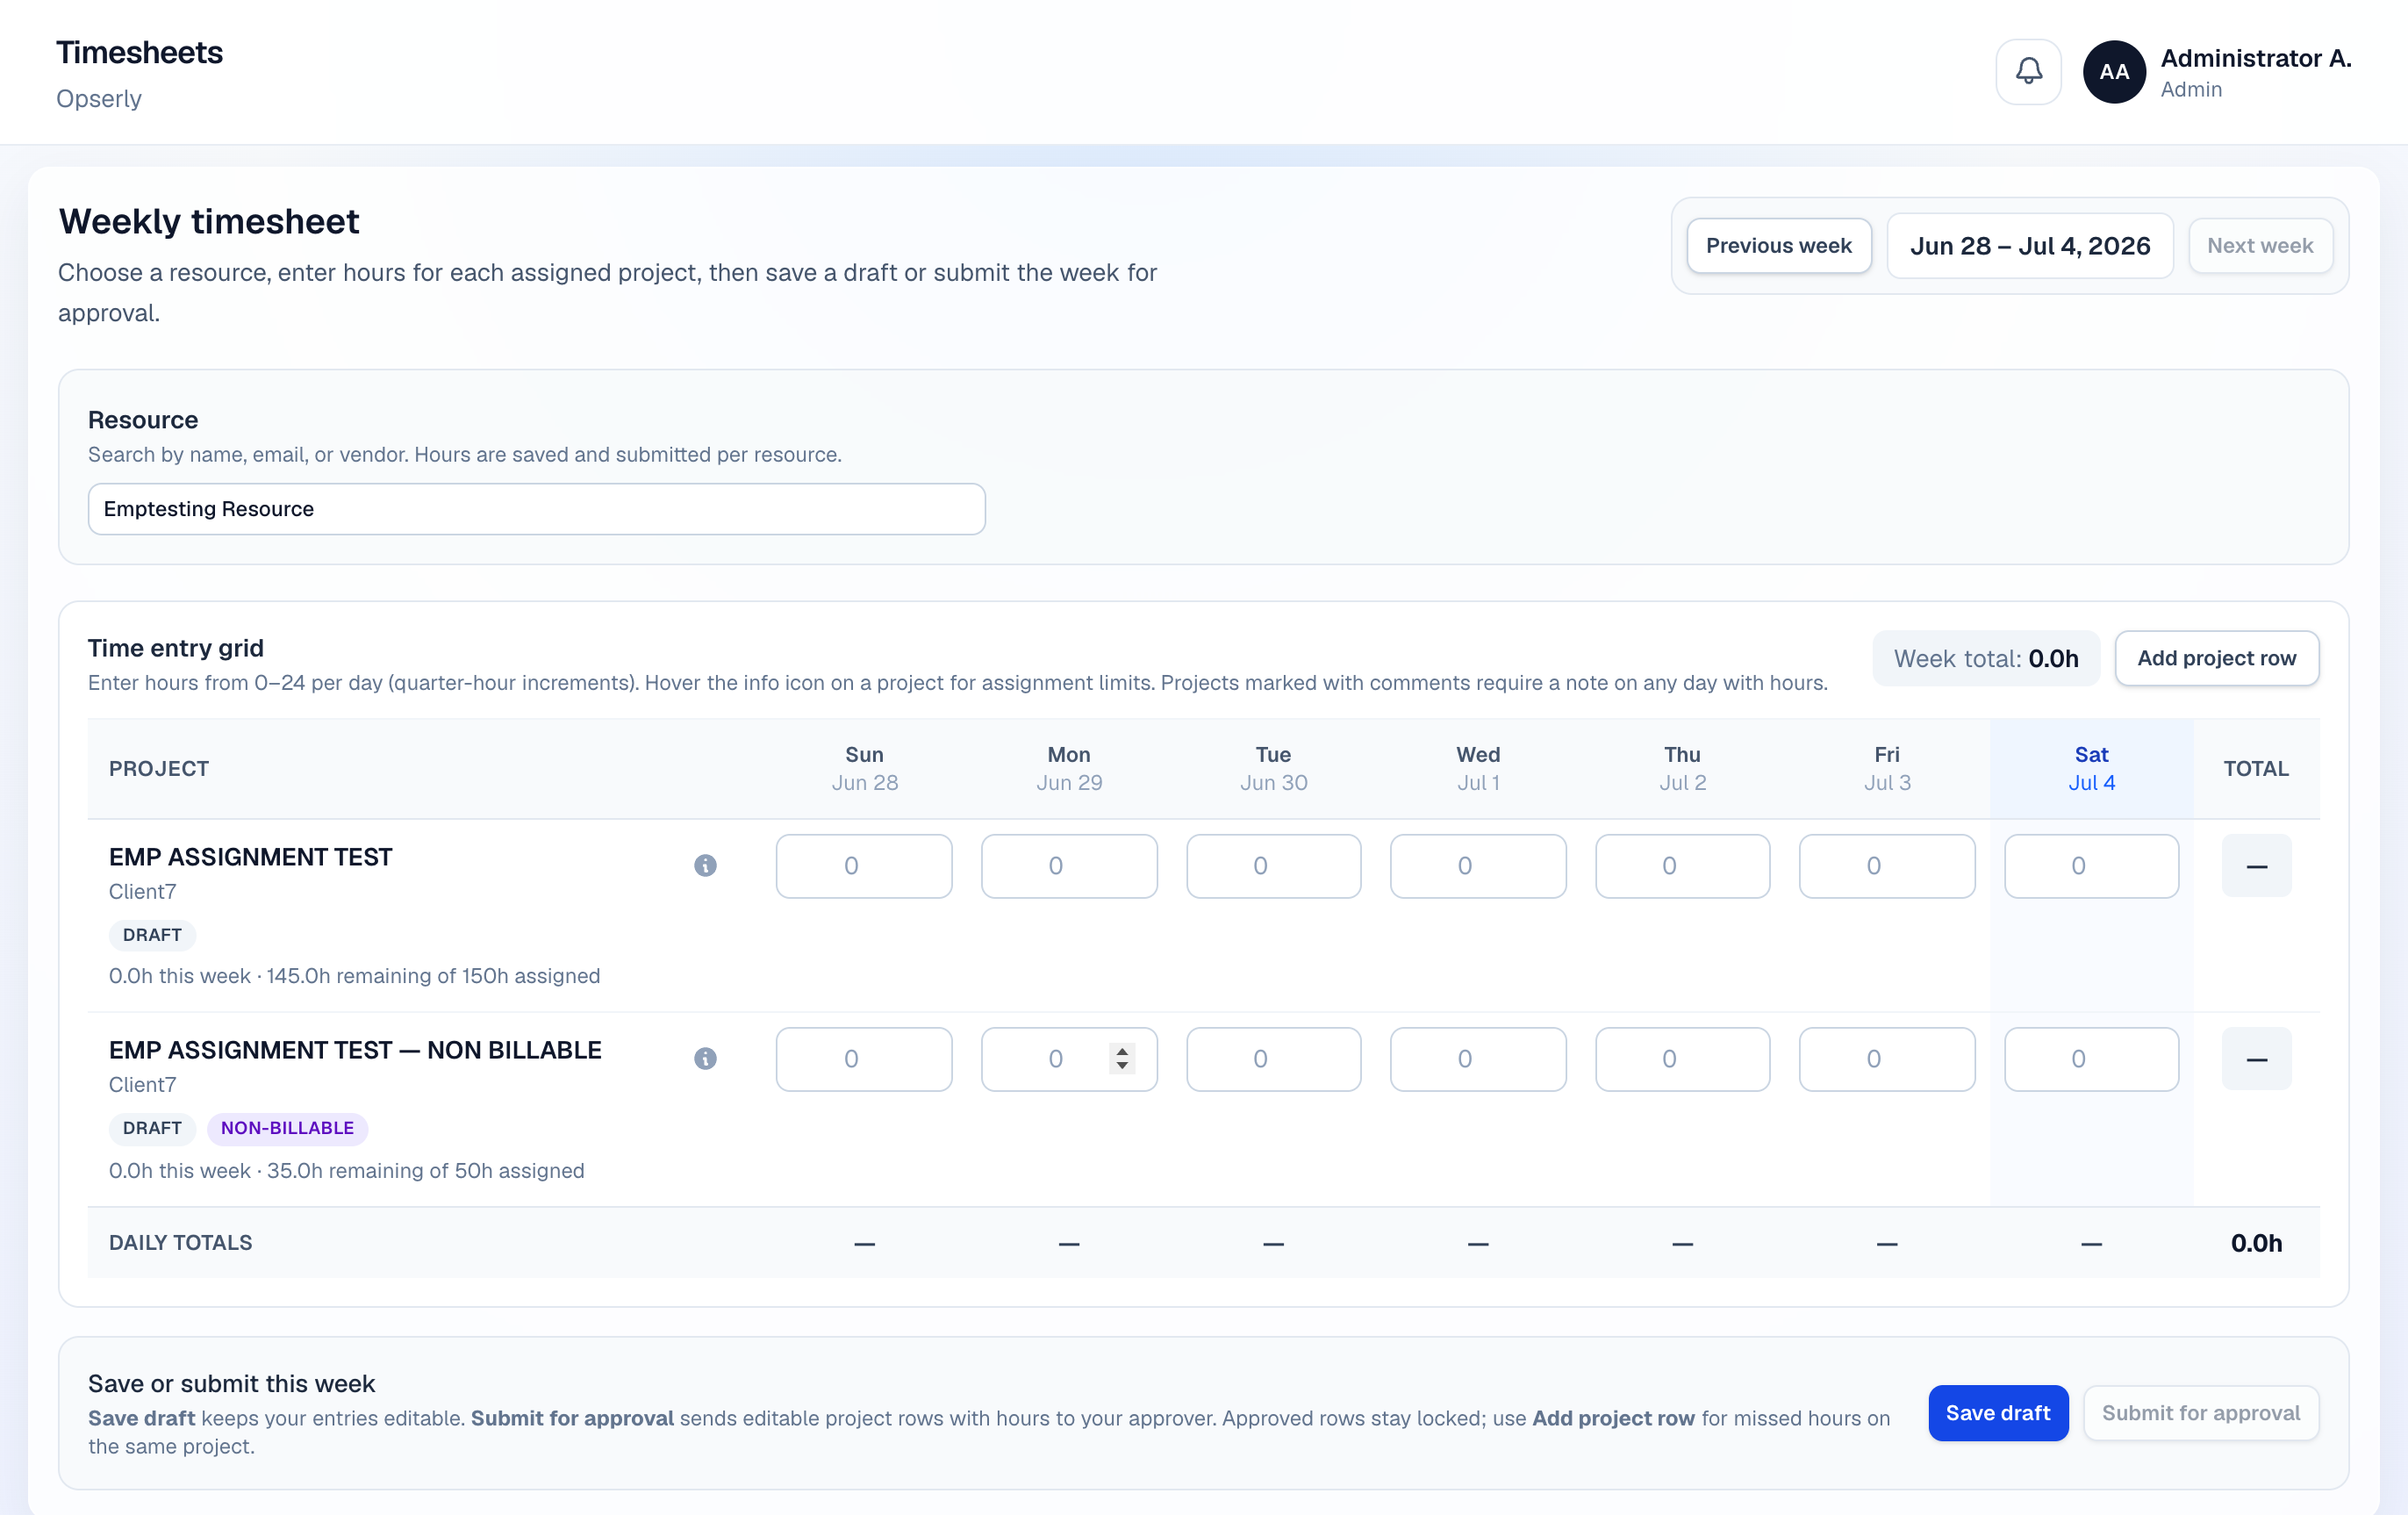Click the Sat Jul 4 column header
Screen dimensions: 2408x1515
(x=2091, y=768)
